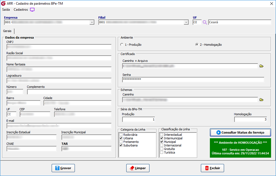The height and width of the screenshot is (176, 276).
Task: Click the Nome fantasia input field
Action: (x=59, y=69)
